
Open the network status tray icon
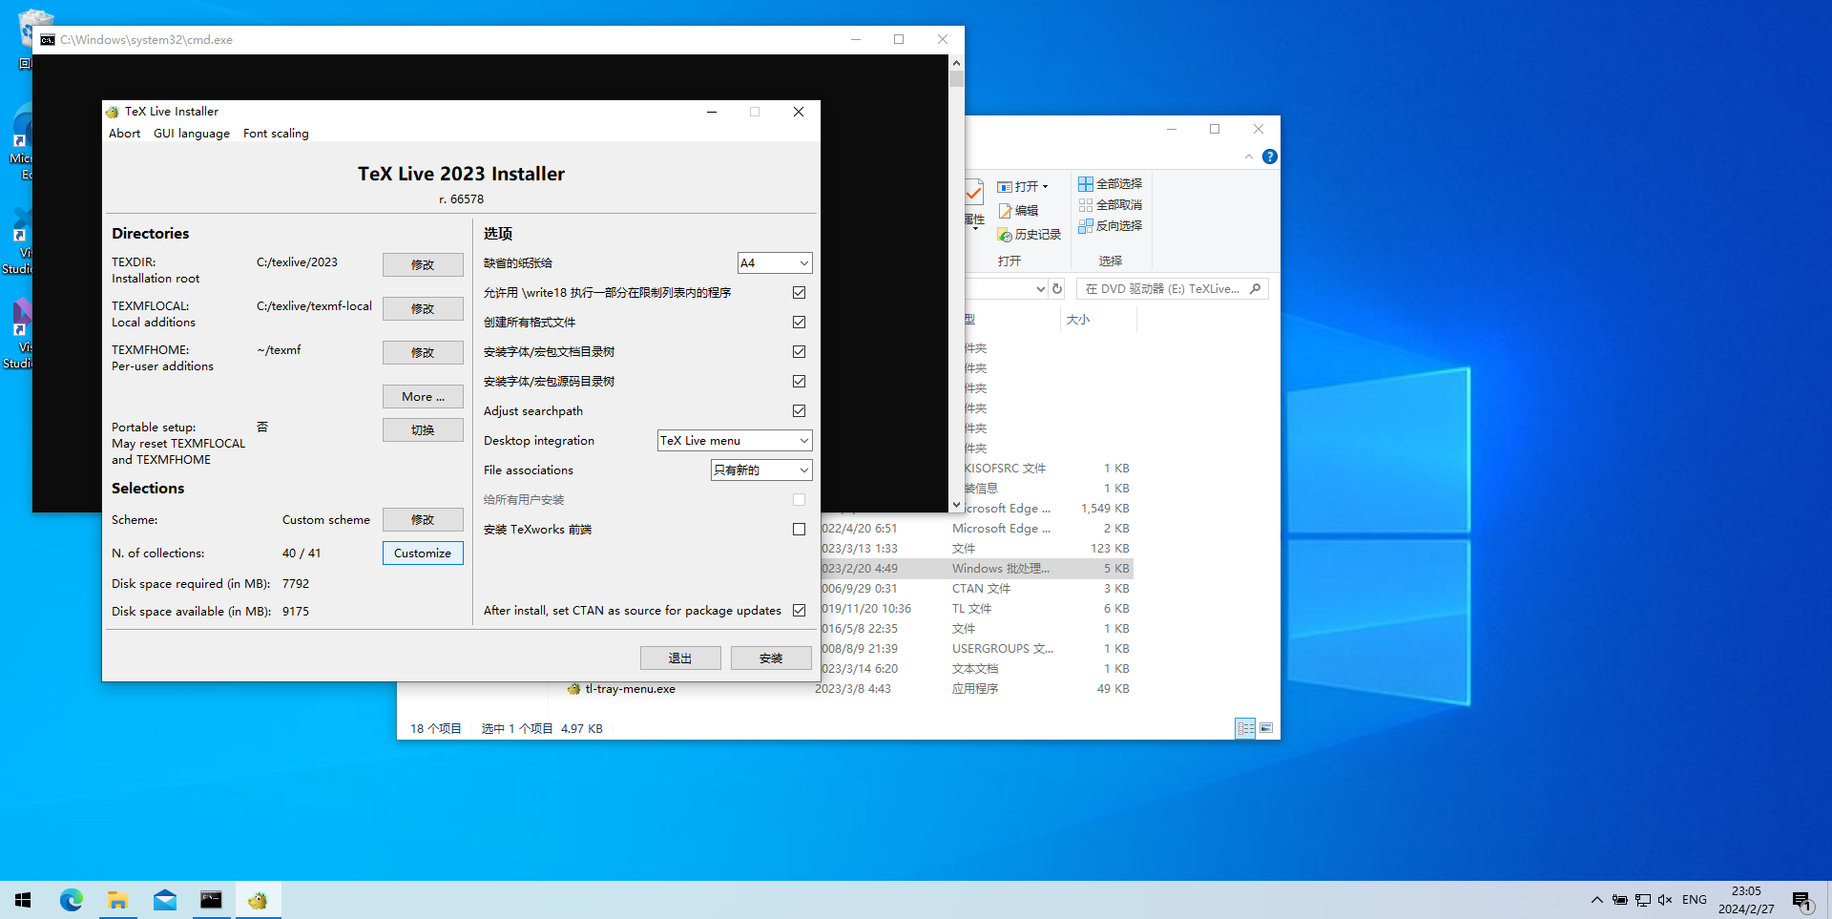click(x=1643, y=900)
